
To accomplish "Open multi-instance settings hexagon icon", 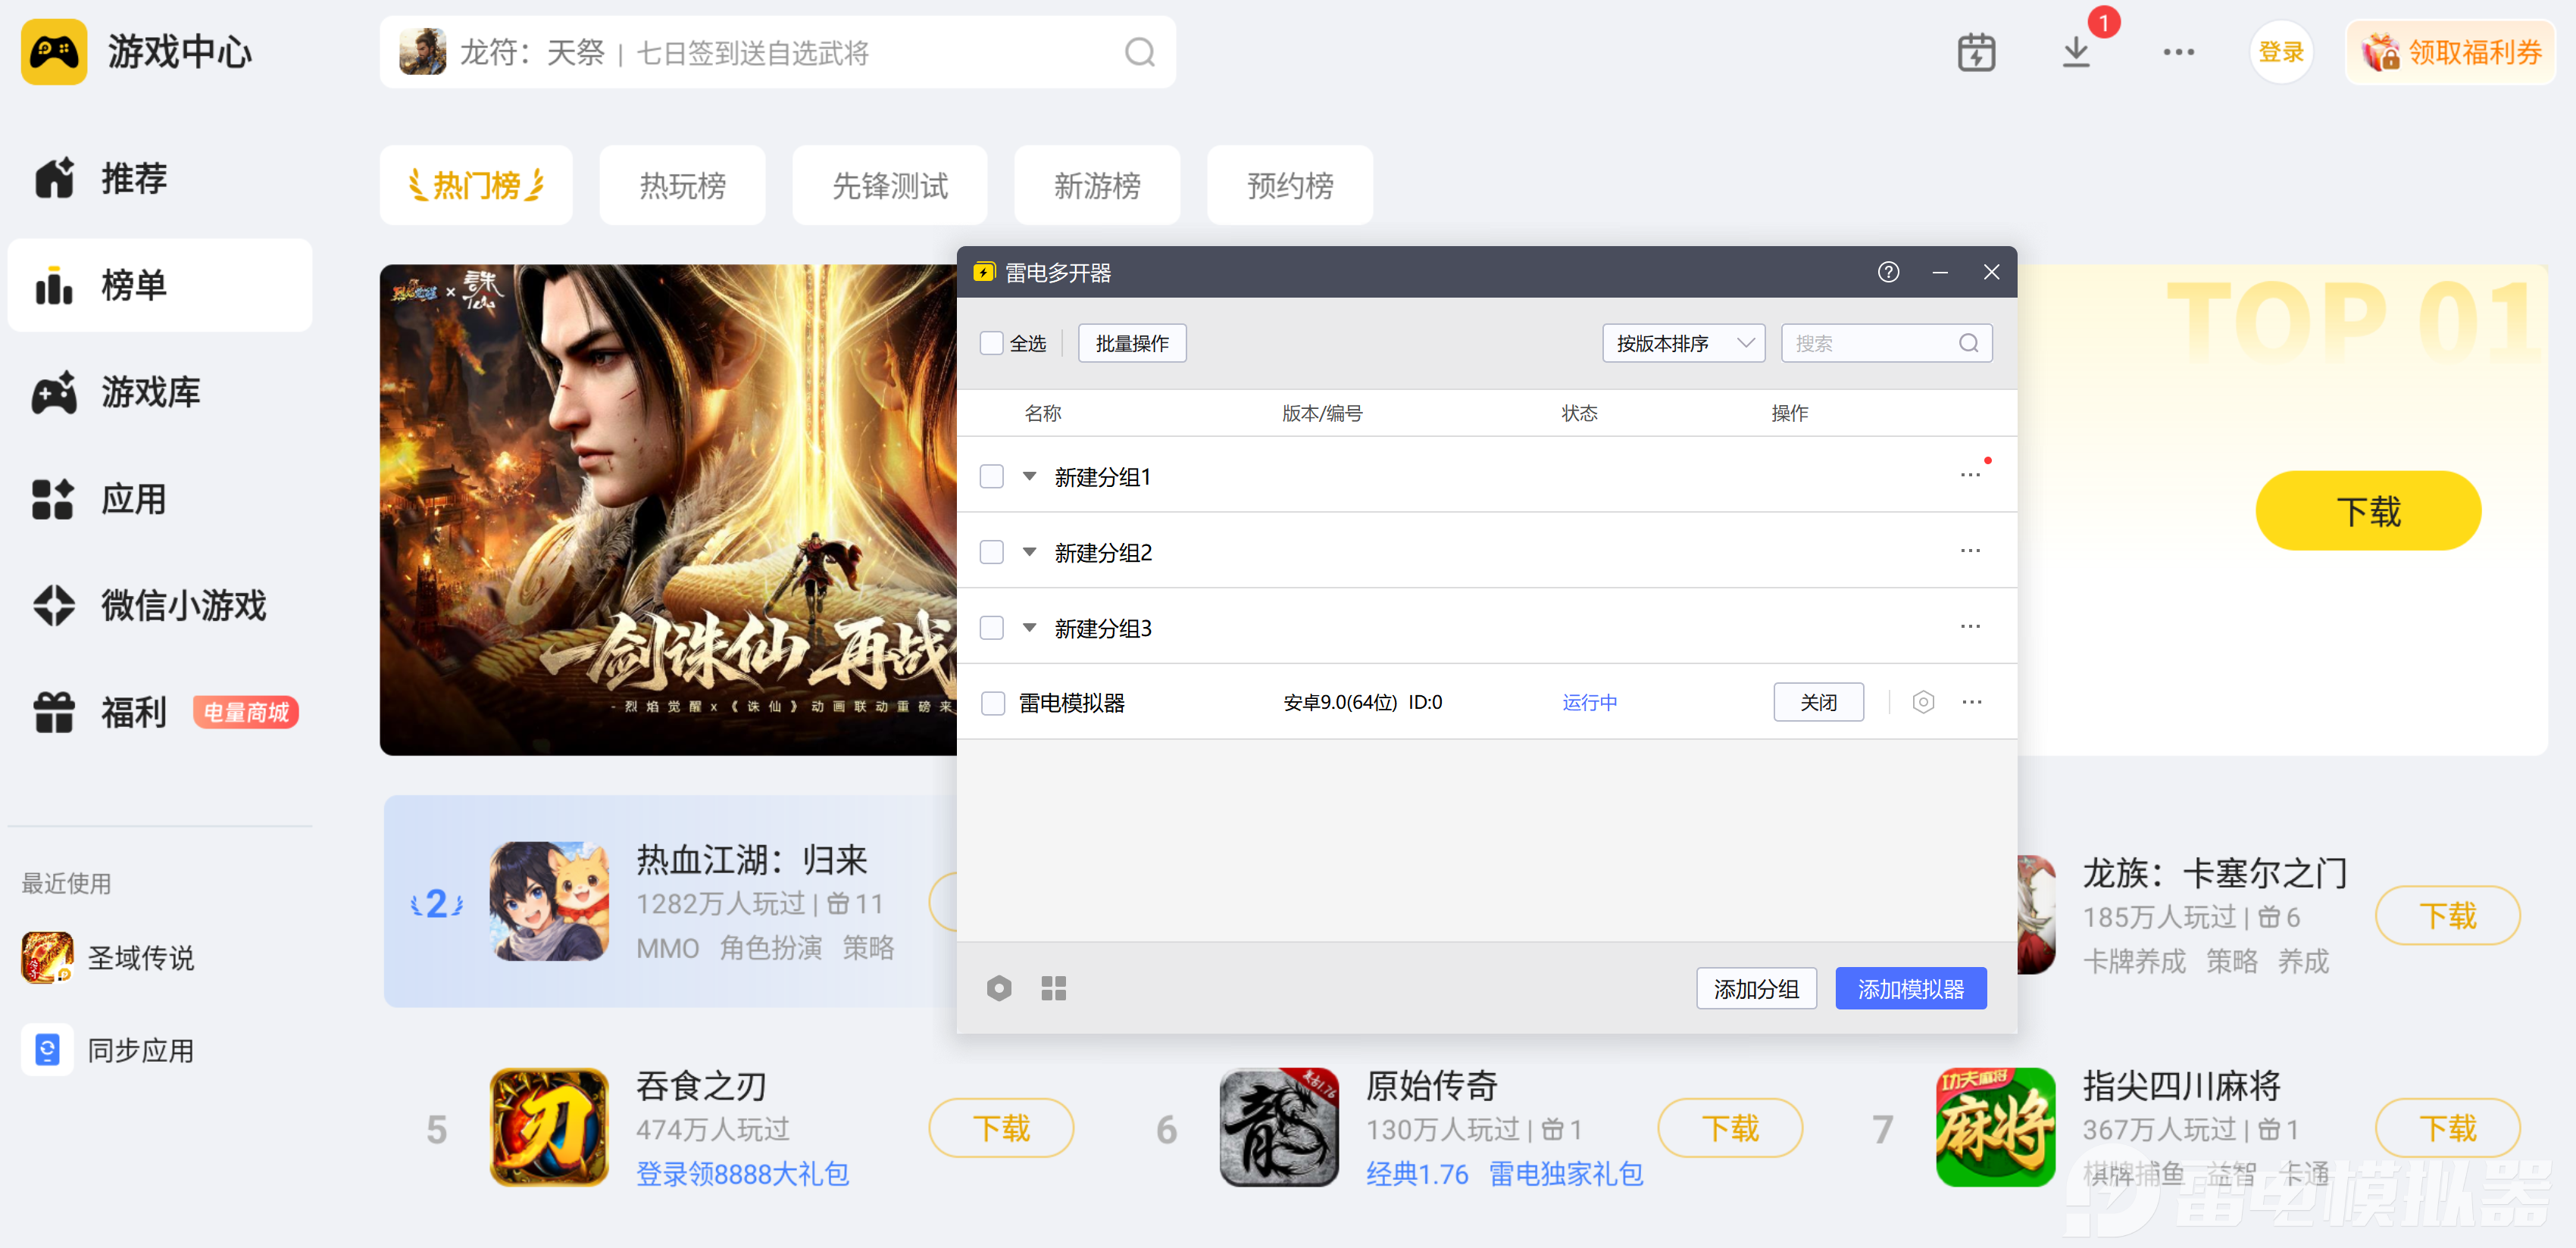I will point(998,988).
